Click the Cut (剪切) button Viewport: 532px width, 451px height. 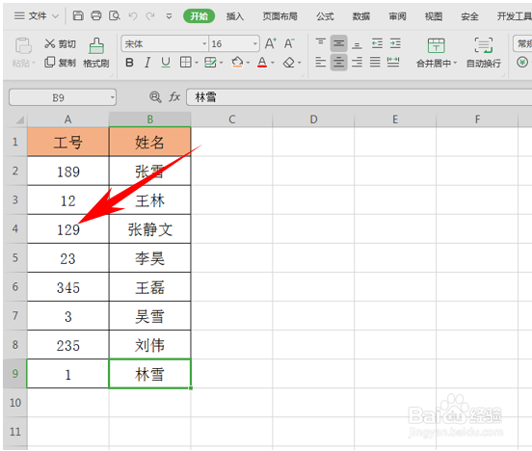(60, 43)
